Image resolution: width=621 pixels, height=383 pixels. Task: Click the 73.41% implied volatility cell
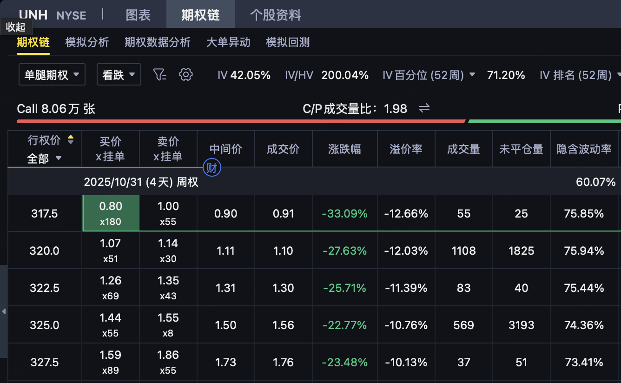click(584, 363)
